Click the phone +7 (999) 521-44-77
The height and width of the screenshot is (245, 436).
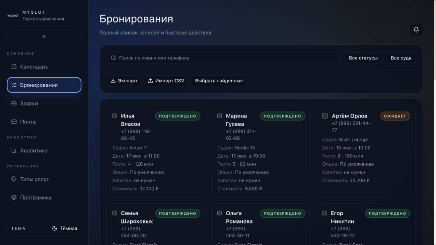coord(351,127)
